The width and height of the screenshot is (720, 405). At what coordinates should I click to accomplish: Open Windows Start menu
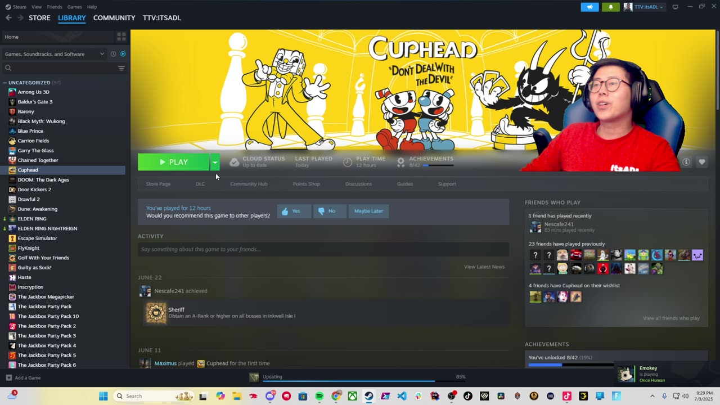[103, 396]
